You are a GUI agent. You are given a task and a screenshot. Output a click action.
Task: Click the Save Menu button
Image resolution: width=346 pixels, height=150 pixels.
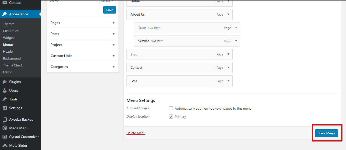click(x=326, y=133)
